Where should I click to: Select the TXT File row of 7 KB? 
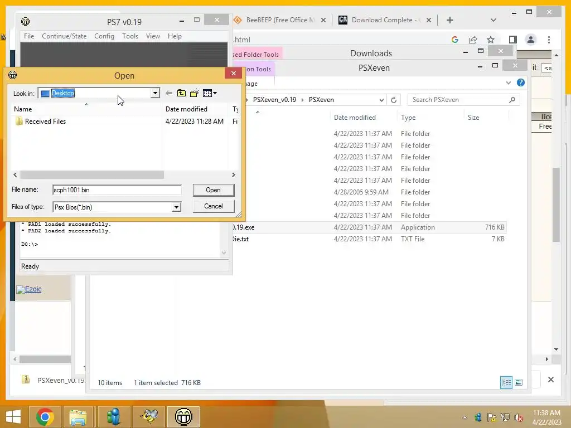click(x=369, y=239)
